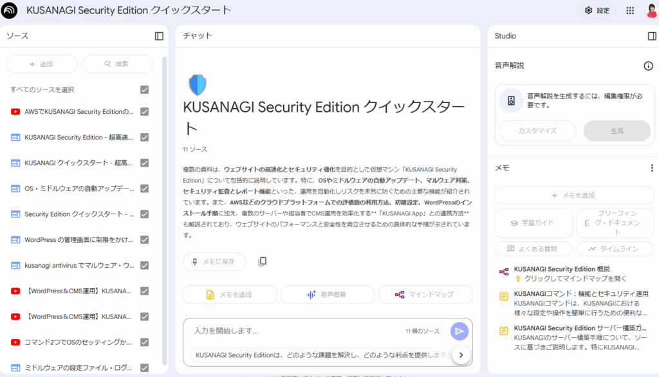Open the account profile avatar
The image size is (659, 377).
pos(652,10)
